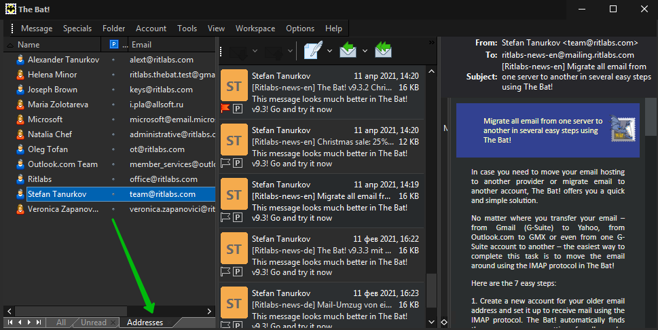Toggle the flag on Christmas sale message
Image resolution: width=658 pixels, height=330 pixels.
tap(225, 163)
